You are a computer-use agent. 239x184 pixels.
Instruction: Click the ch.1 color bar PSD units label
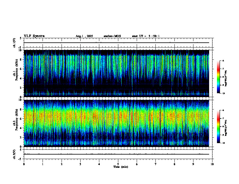(x=226, y=78)
